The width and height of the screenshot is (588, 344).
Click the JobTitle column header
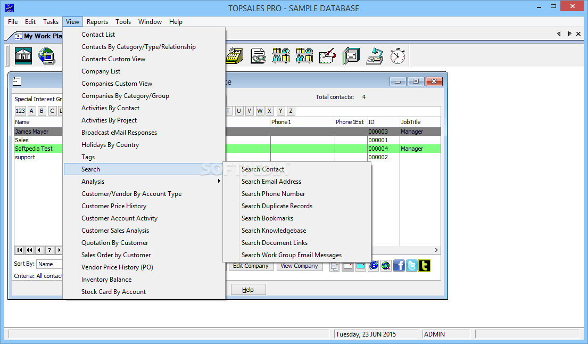pos(420,122)
